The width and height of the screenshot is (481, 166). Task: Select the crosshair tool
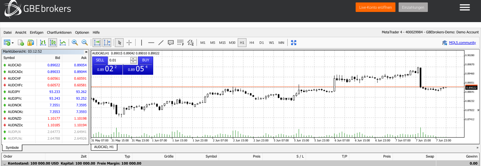pos(129,42)
